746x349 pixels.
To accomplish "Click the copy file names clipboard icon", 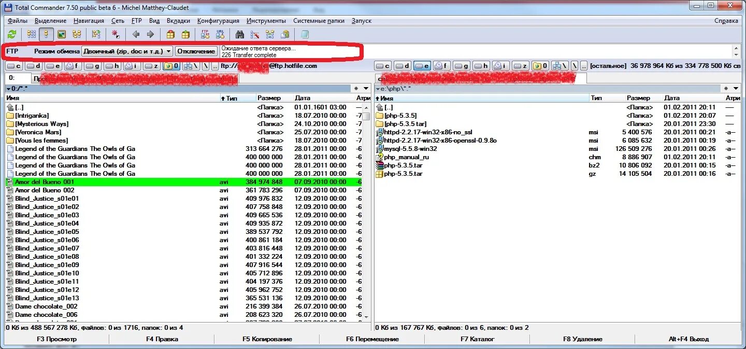I will 285,34.
